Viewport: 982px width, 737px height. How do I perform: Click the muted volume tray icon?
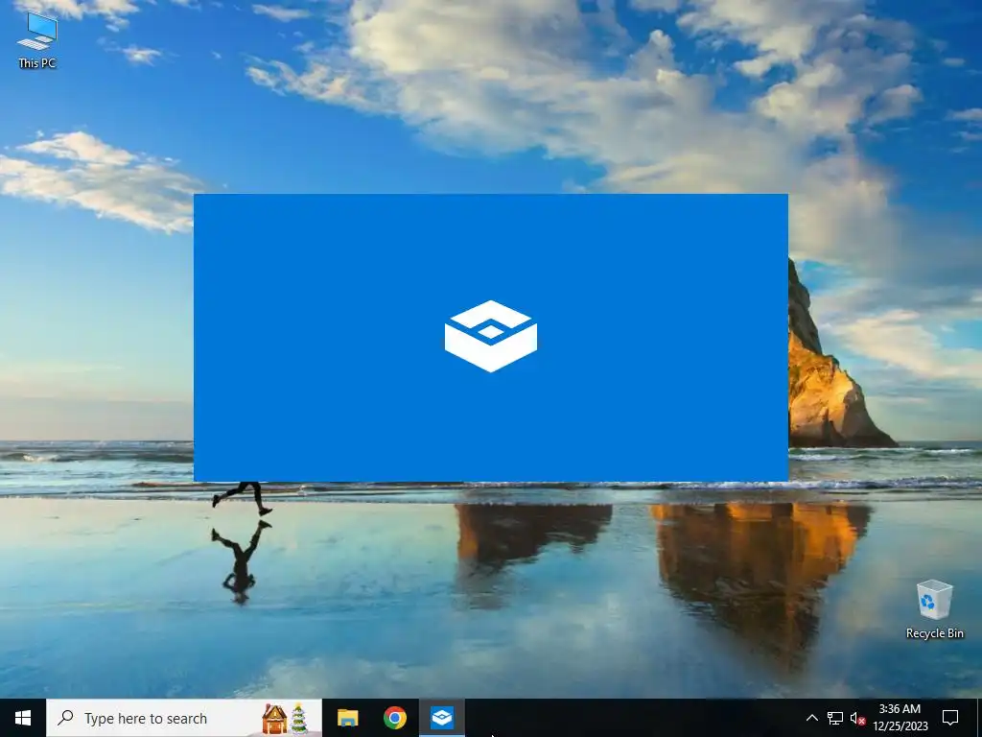[x=857, y=718]
